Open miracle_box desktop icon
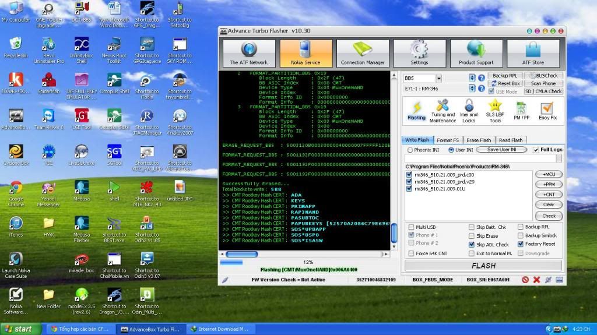Screen dimensions: 597x335 point(82,263)
